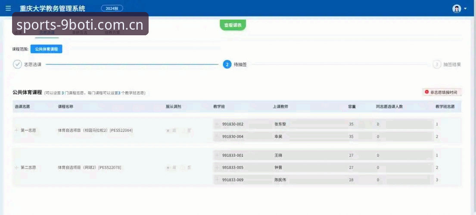The height and width of the screenshot is (215, 476).
Task: Click the 课程范围 label
Action: coord(20,49)
